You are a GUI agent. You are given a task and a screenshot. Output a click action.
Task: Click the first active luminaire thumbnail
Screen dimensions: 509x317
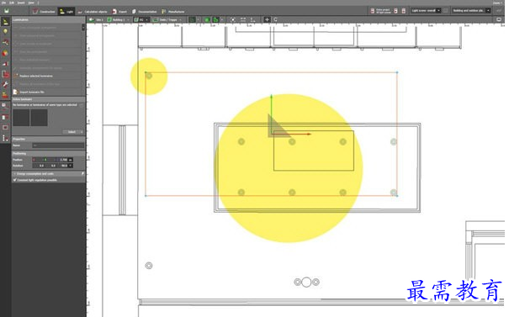point(21,118)
